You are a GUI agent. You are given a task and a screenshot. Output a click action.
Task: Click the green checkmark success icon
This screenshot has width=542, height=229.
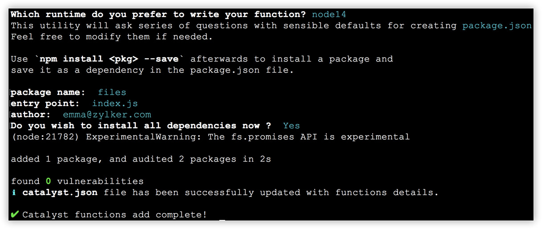[15, 215]
